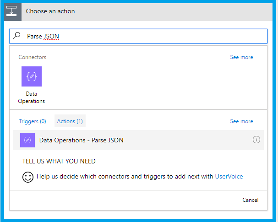This screenshot has height=222, width=278.
Task: Switch to the Triggers (0) tab
Action: coord(33,121)
